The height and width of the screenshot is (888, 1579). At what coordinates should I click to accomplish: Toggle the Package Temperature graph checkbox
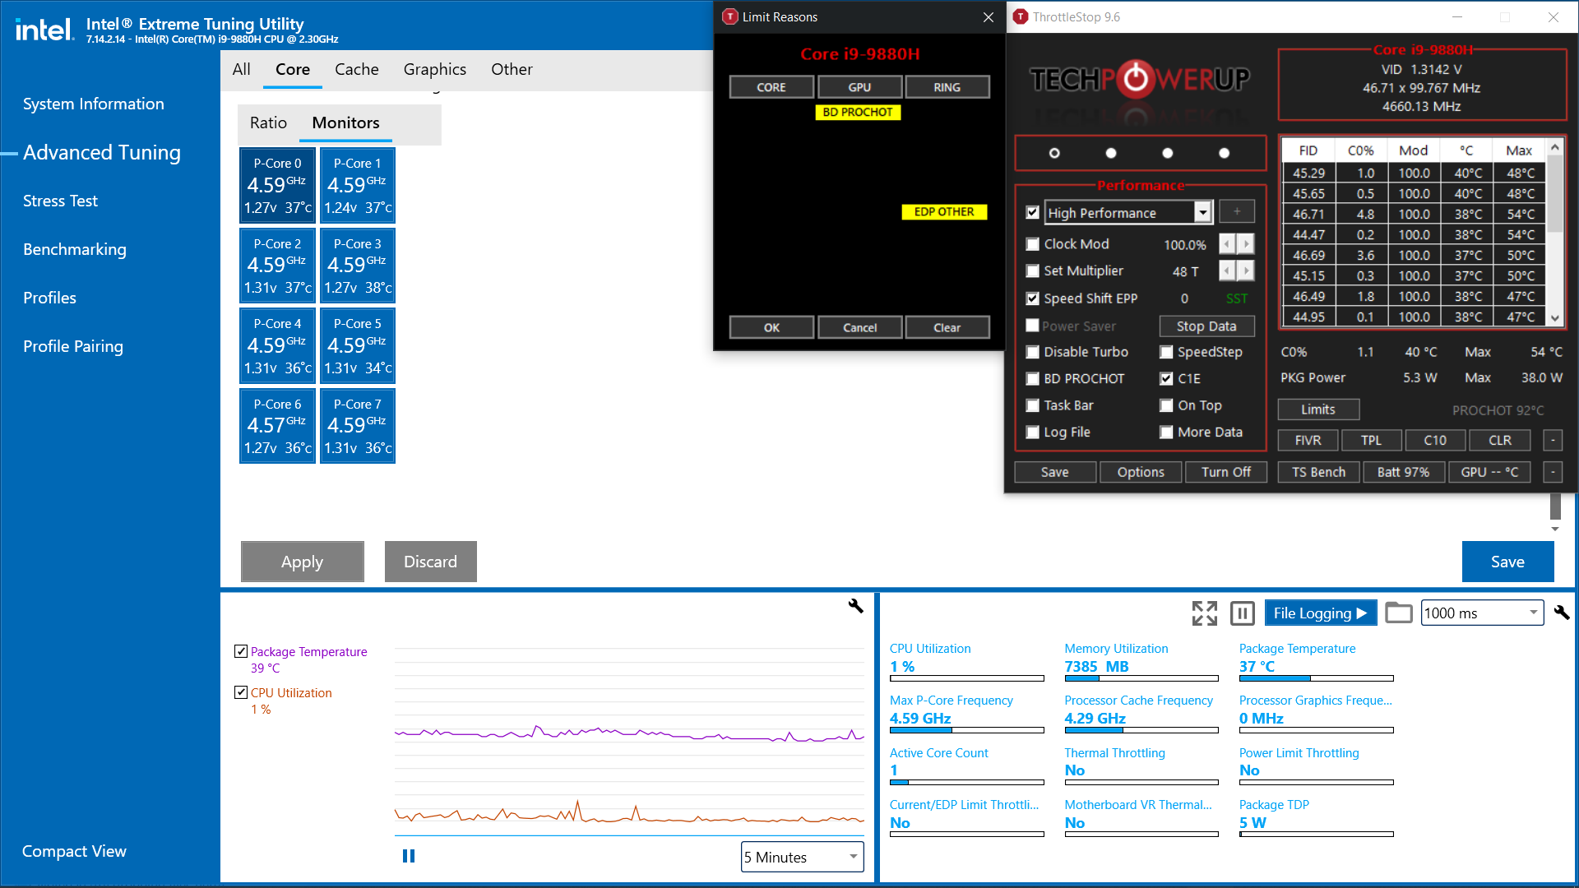point(241,651)
